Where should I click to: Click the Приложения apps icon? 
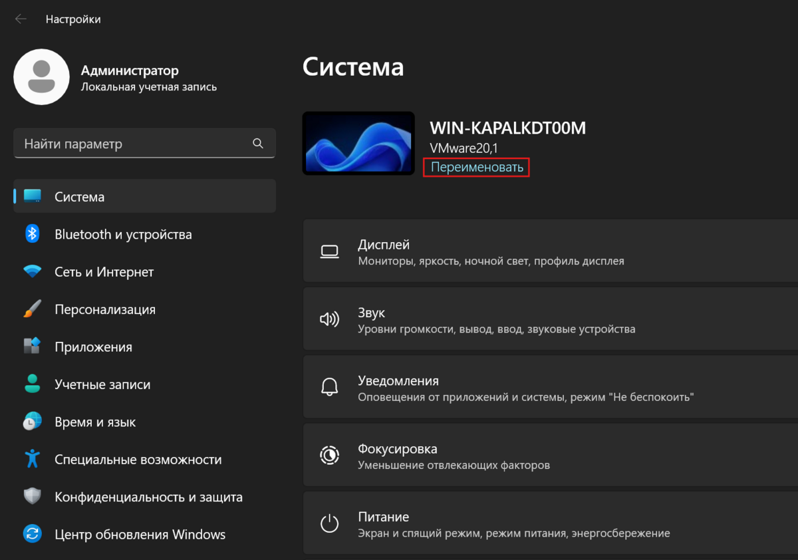[x=32, y=347]
